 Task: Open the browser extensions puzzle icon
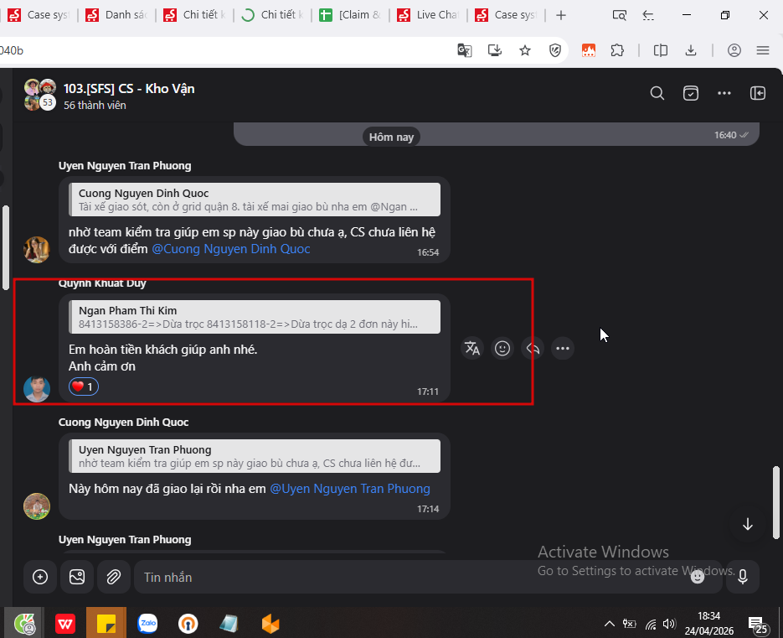[617, 50]
